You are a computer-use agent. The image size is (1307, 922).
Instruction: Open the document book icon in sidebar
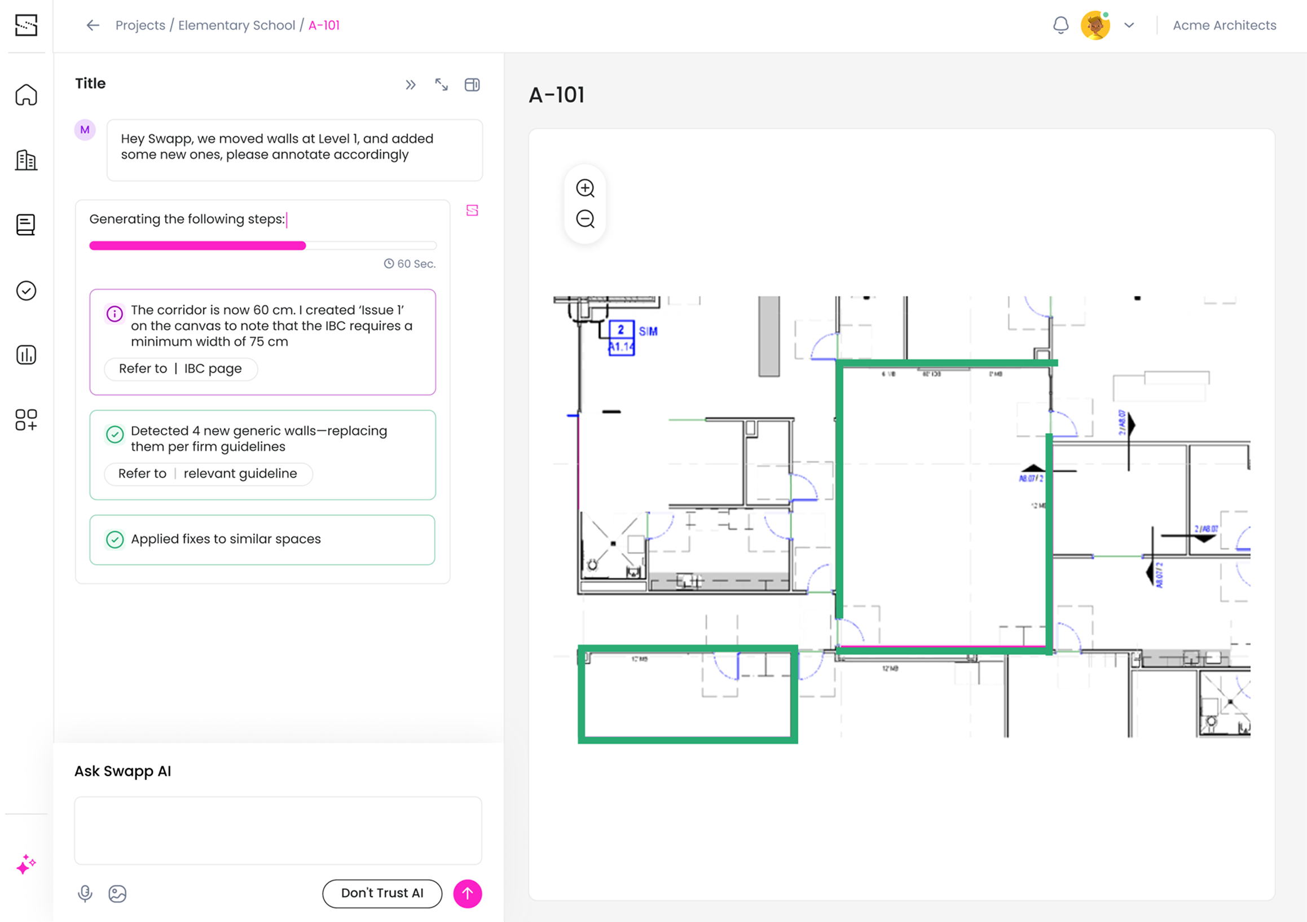pos(26,225)
